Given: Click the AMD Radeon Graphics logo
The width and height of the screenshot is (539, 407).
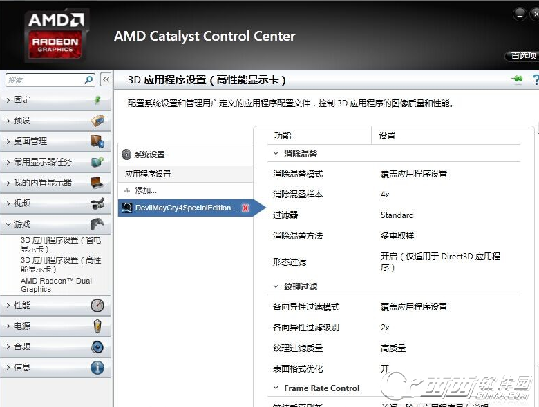Looking at the screenshot, I should [x=56, y=34].
